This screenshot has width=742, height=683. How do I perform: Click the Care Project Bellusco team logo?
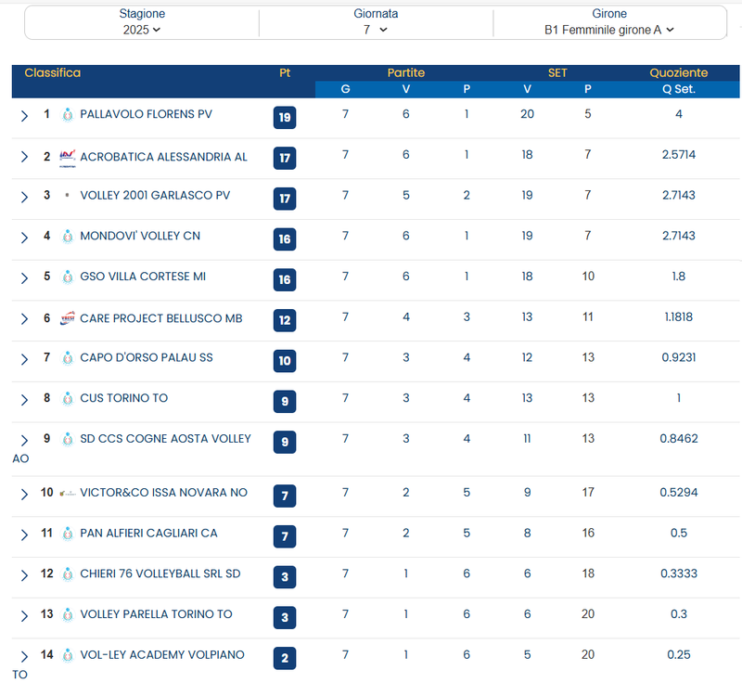(x=67, y=318)
